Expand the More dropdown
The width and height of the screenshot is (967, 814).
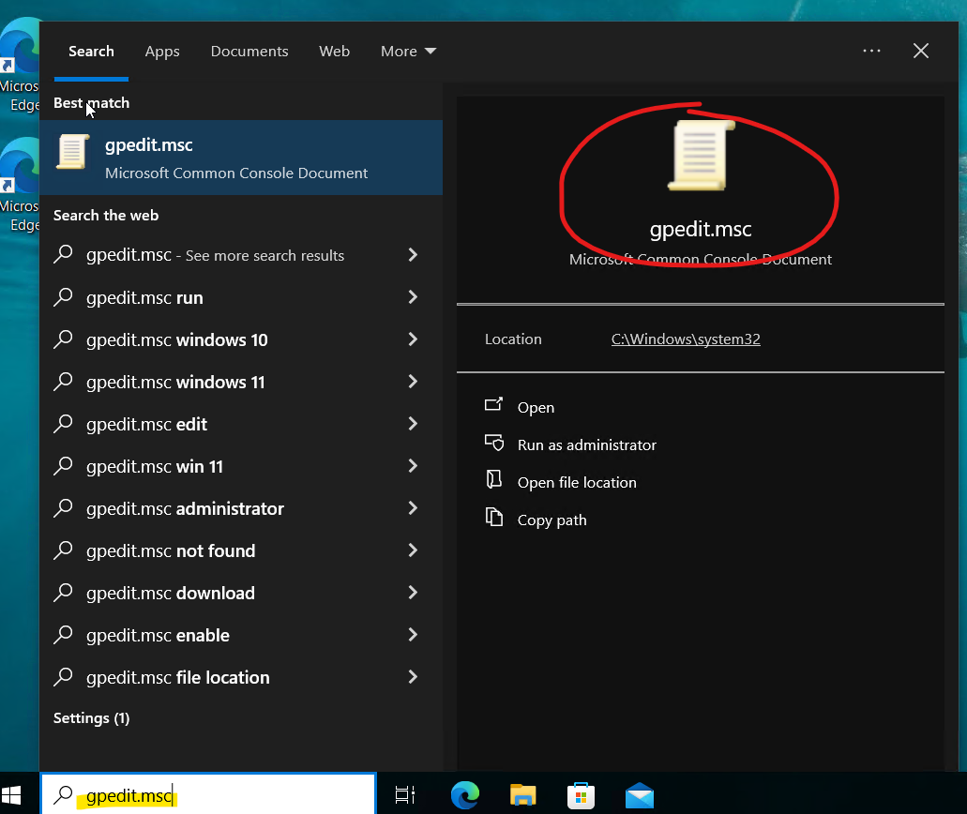(408, 52)
